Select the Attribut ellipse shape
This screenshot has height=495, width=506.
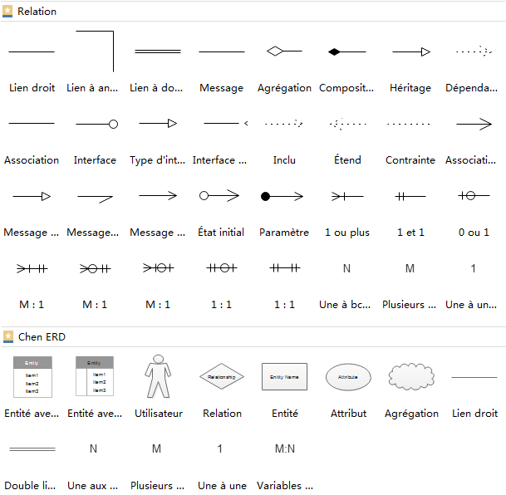(348, 377)
